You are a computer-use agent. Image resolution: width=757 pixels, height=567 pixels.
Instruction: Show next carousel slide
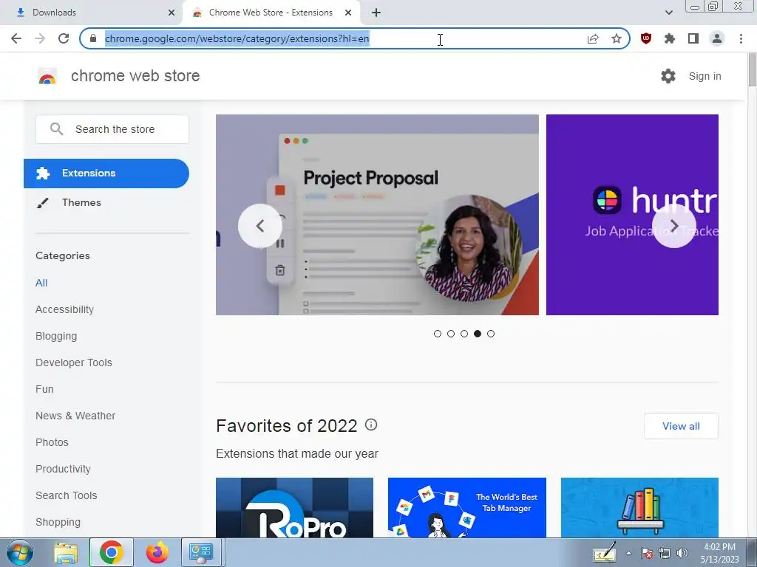click(x=674, y=226)
